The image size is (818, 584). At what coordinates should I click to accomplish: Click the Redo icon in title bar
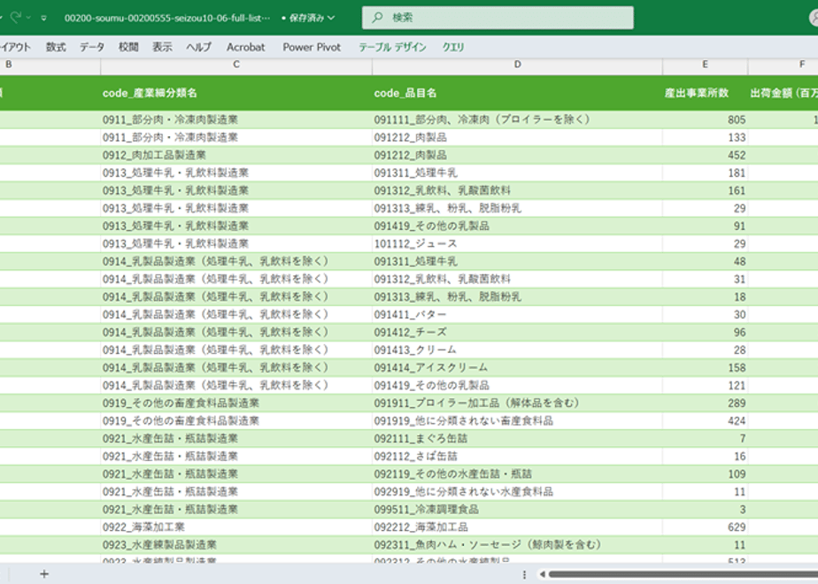coord(16,17)
